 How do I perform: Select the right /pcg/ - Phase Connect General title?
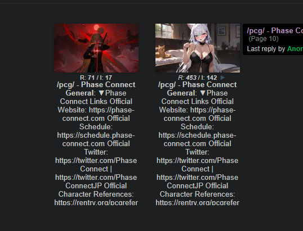[197, 89]
